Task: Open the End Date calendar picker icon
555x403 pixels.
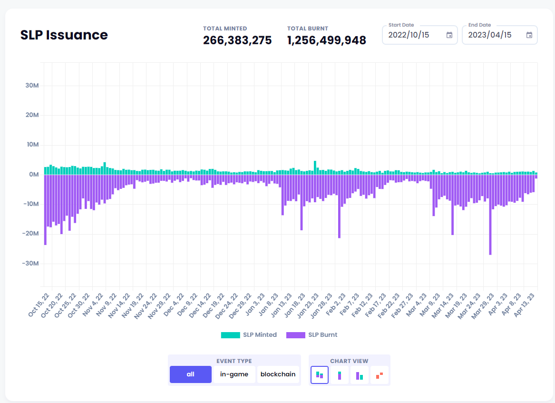Action: click(529, 35)
